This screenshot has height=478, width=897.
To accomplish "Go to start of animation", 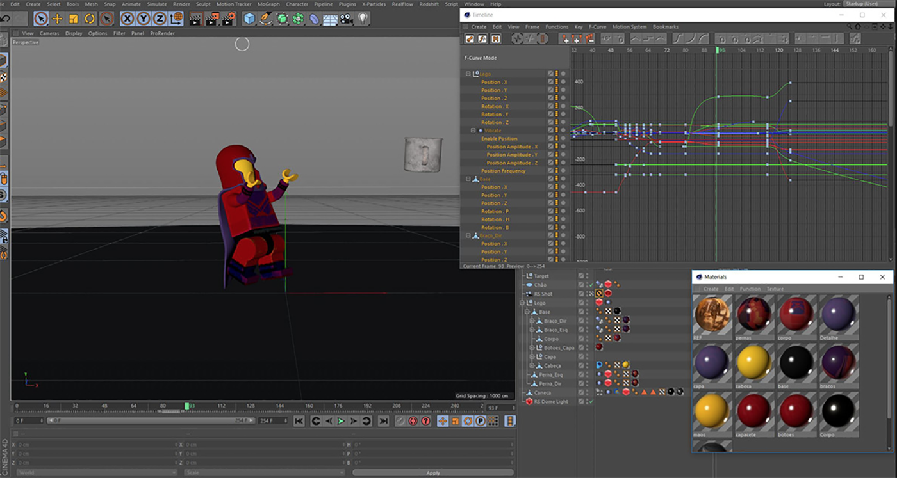I will click(x=299, y=421).
